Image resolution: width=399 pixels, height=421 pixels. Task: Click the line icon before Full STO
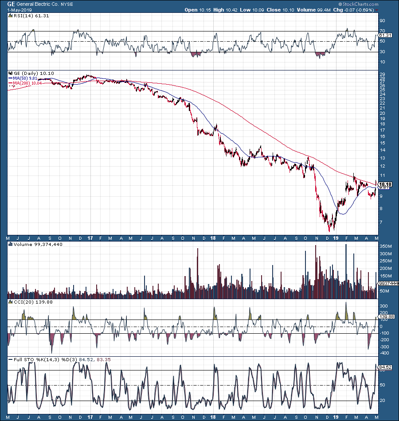11,359
